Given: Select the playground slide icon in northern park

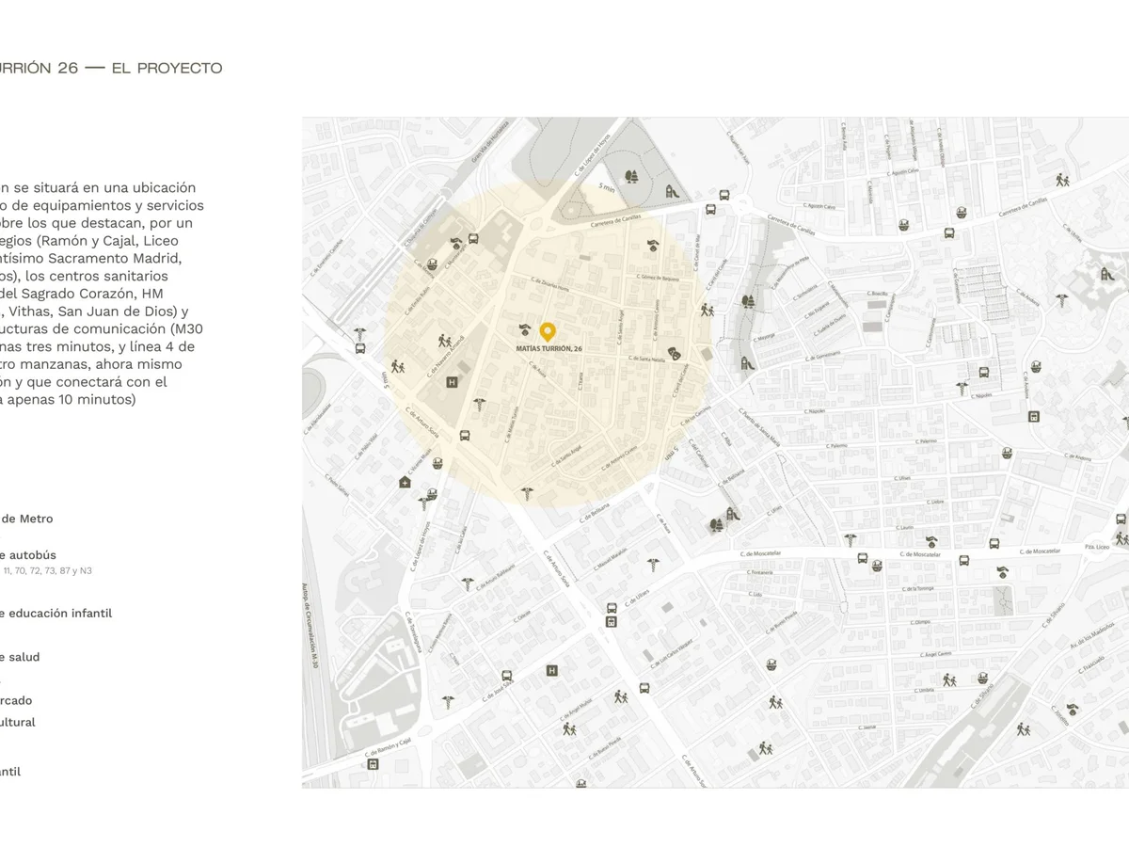Looking at the screenshot, I should [x=672, y=190].
